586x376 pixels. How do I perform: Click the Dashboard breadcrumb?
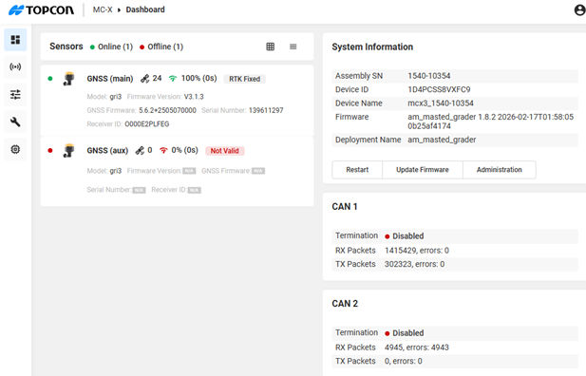click(145, 9)
